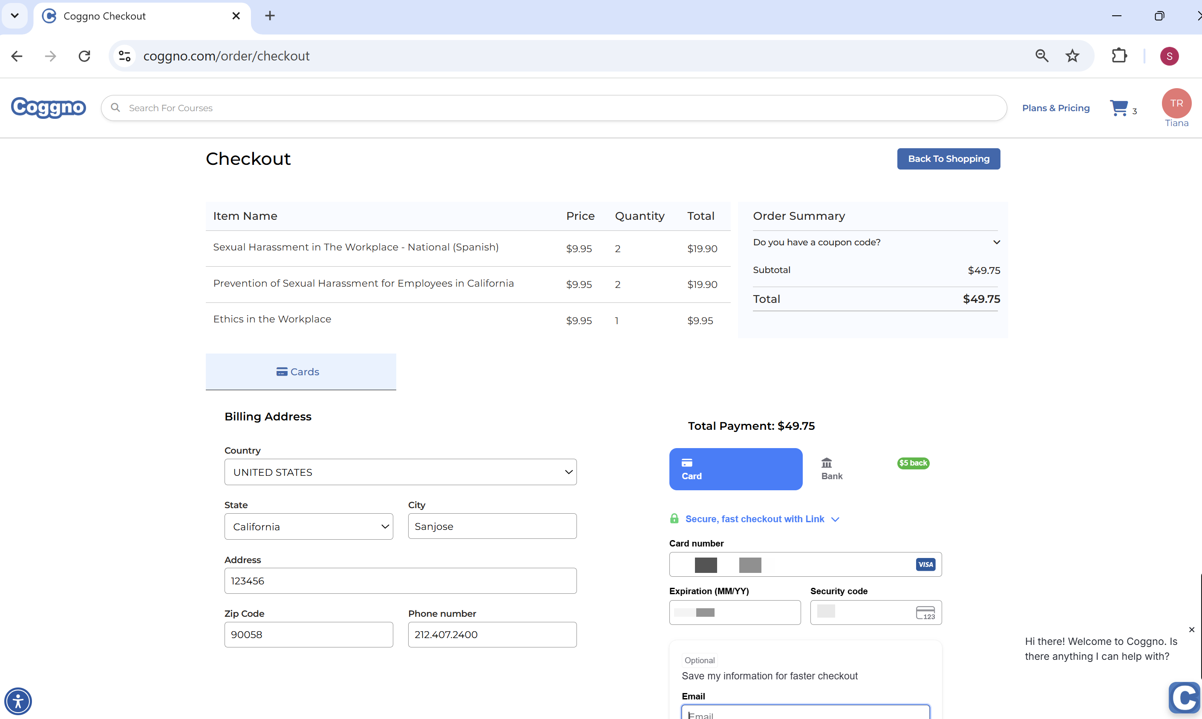Reload the checkout page
Viewport: 1202px width, 719px height.
click(x=84, y=56)
